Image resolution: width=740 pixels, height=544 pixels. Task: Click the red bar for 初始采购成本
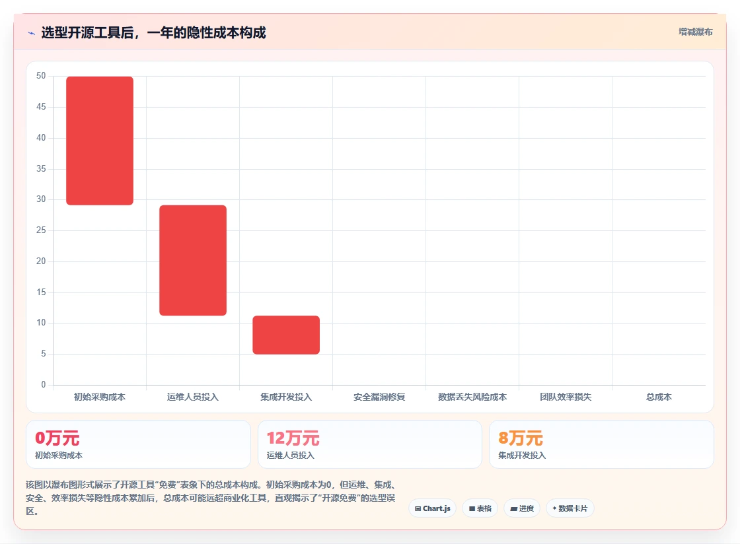coord(100,141)
